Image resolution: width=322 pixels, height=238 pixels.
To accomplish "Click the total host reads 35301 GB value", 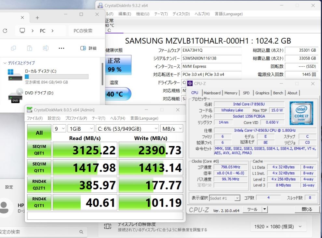I will click(301, 50).
